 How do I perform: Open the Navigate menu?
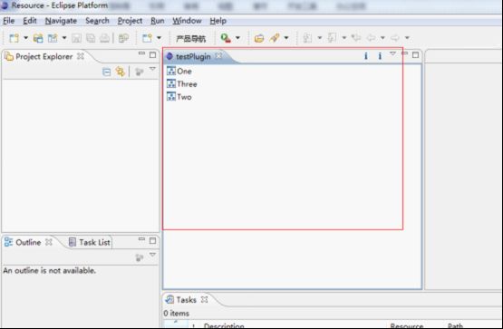click(x=61, y=21)
